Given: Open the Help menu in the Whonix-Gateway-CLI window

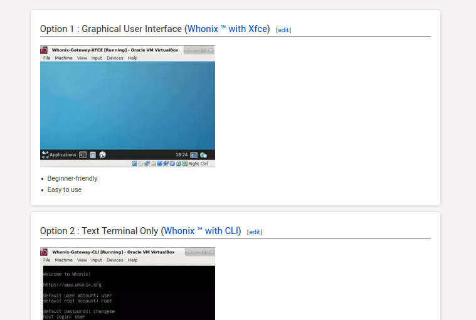Looking at the screenshot, I should click(133, 260).
